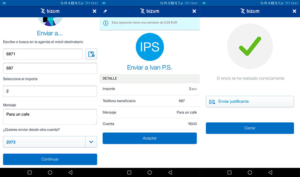300x177 pixels.
Task: Tap the Enviar a... heading
Action: click(x=50, y=33)
